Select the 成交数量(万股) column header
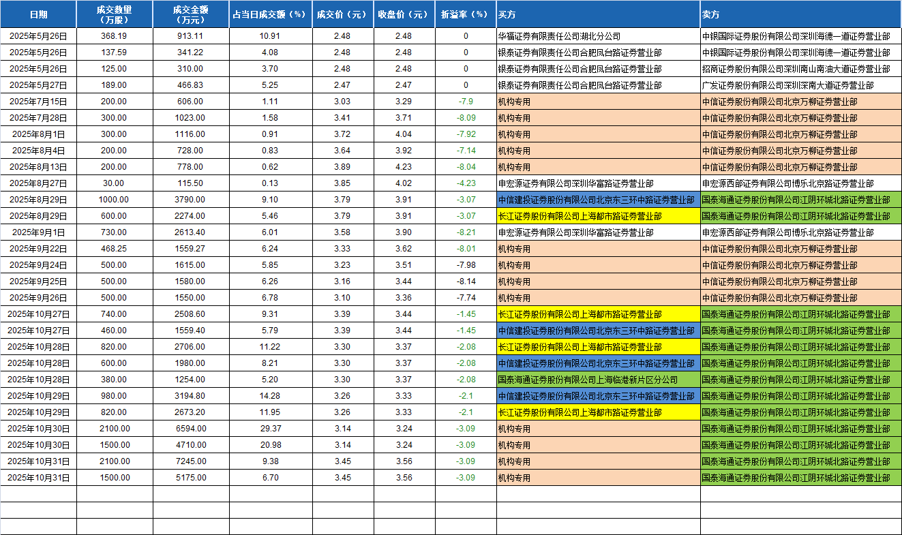Viewport: 902px width, 535px height. [x=115, y=14]
